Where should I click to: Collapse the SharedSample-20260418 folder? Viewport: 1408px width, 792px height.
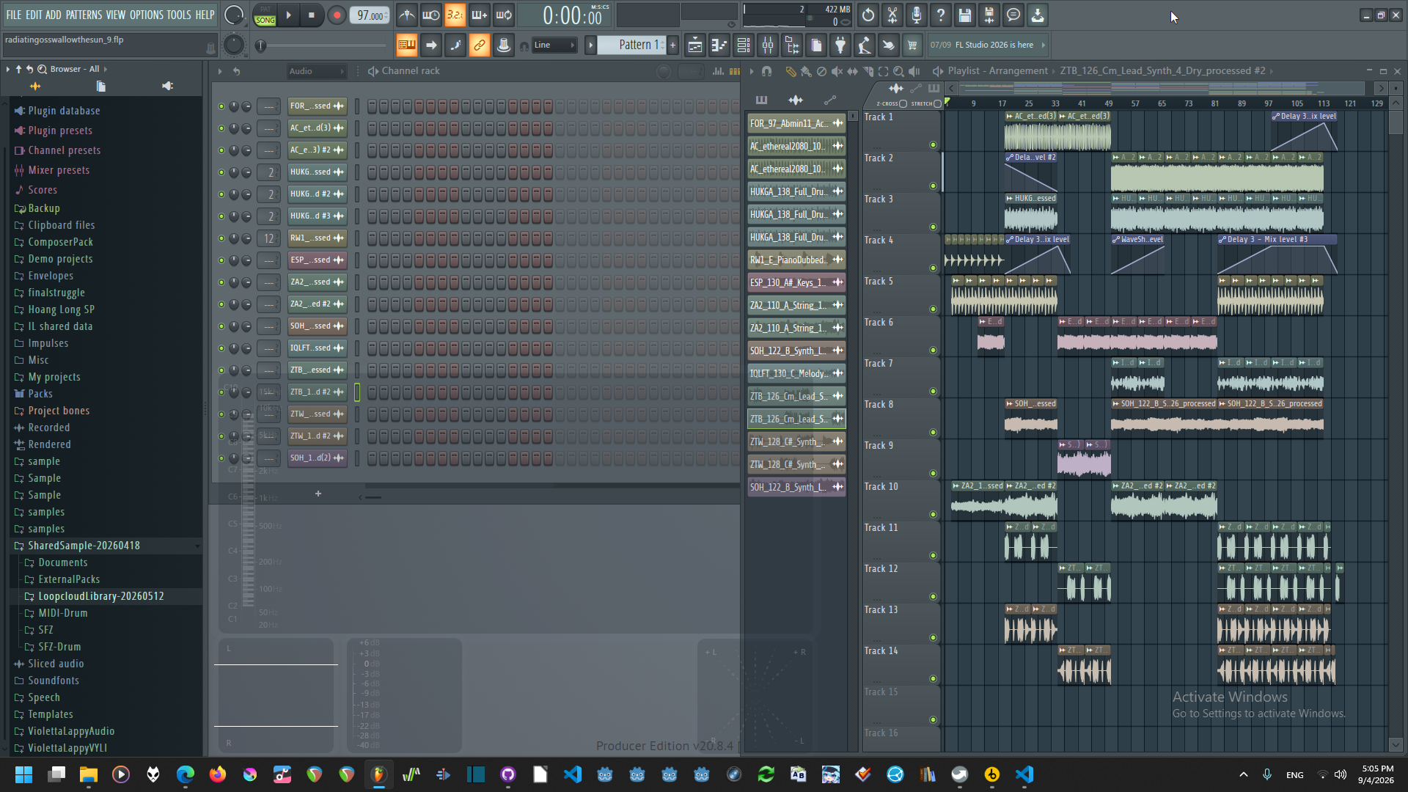click(19, 546)
